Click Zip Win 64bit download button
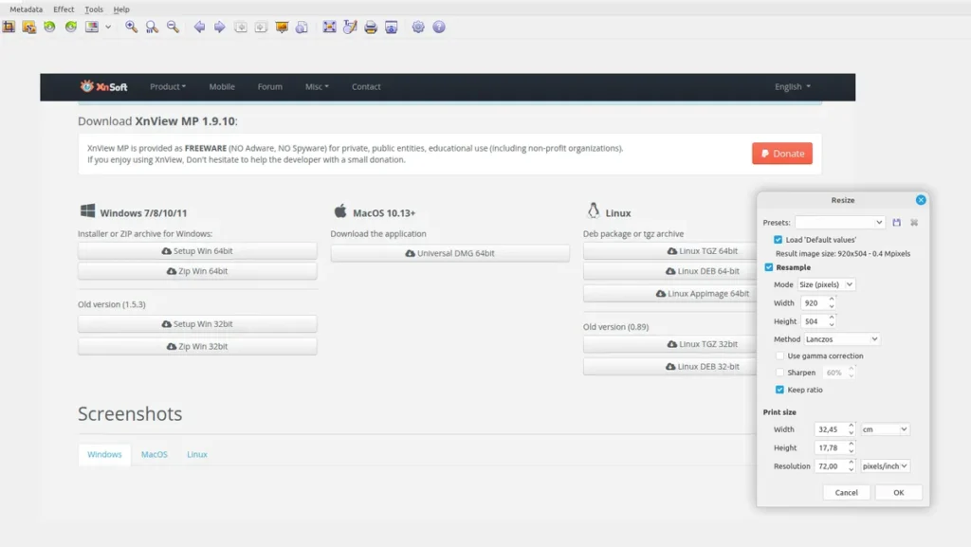The height and width of the screenshot is (547, 971). pos(197,271)
